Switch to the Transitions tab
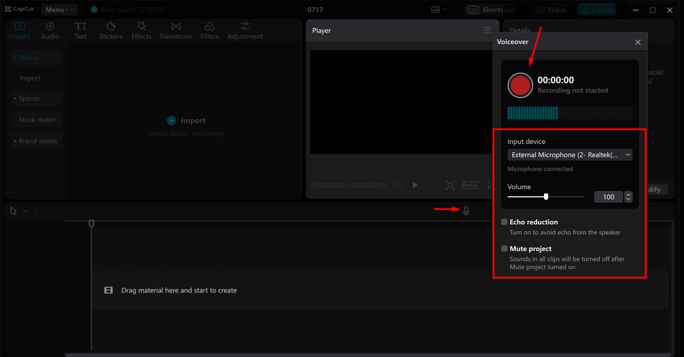The image size is (684, 357). (175, 31)
